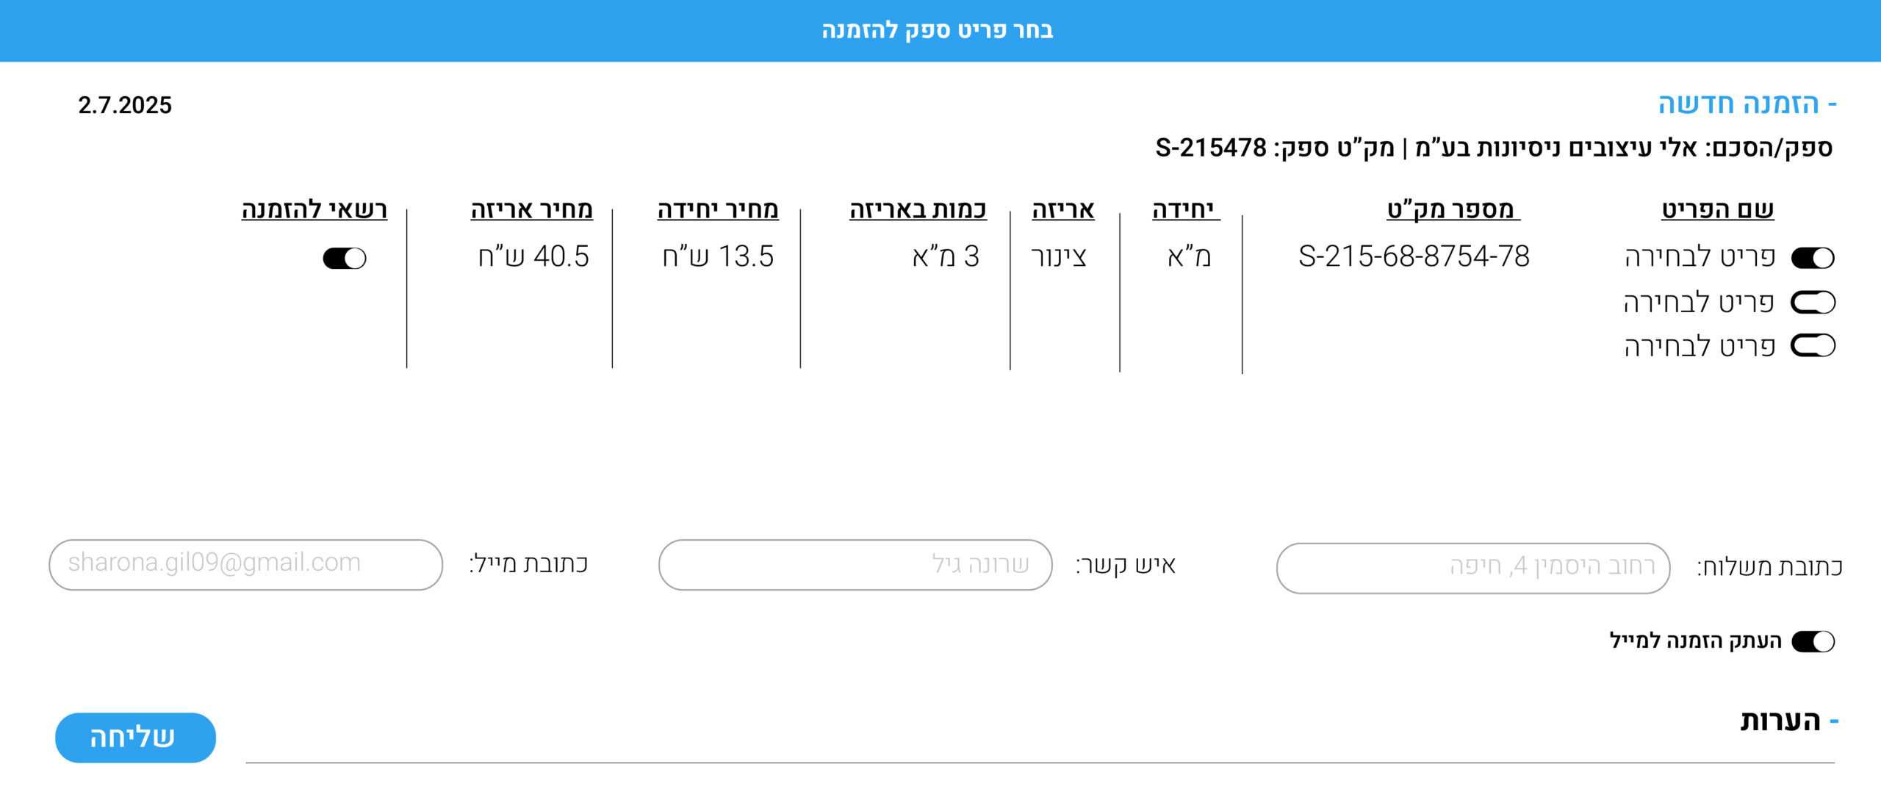Click the 'כתובת משלוח' shipping address field
Screen dimensions: 1881x797
tap(1472, 568)
